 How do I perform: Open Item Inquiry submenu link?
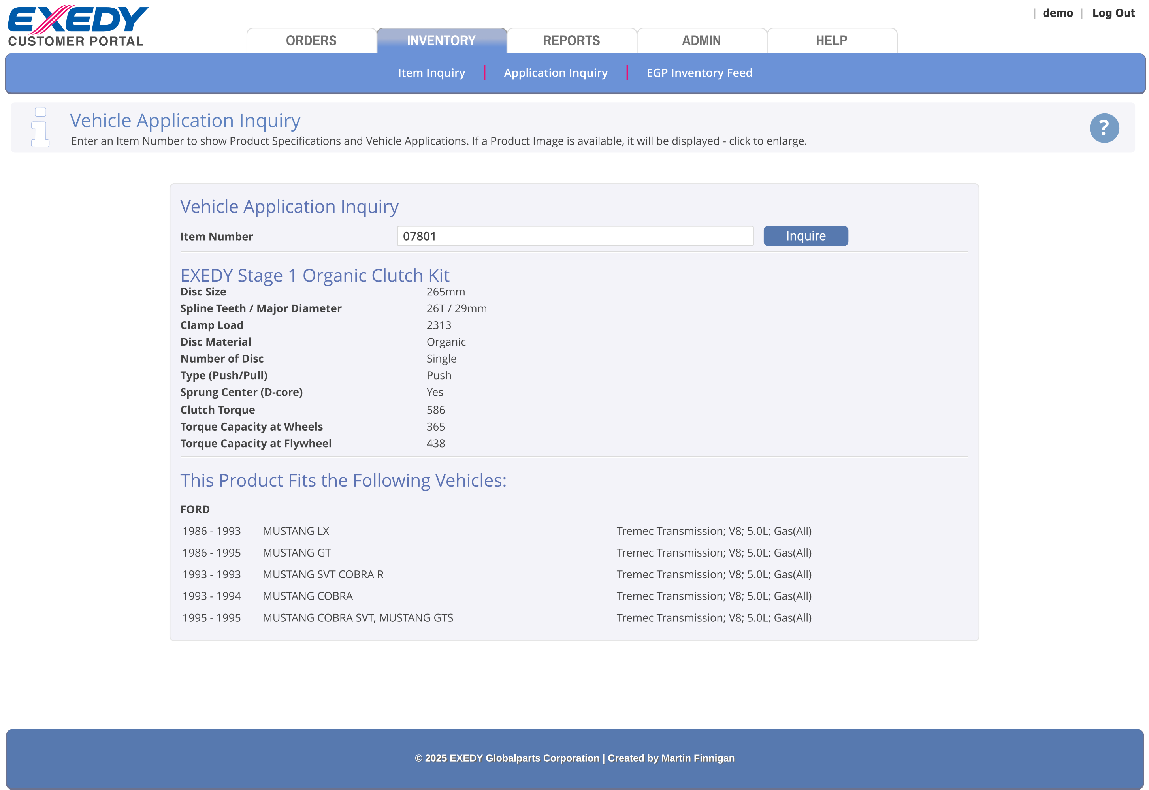[431, 73]
